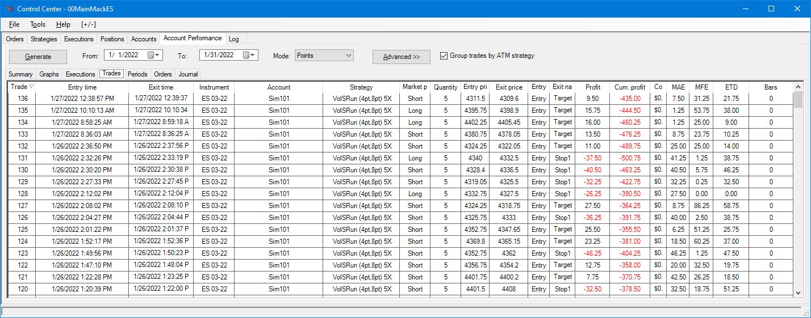The width and height of the screenshot is (811, 318).
Task: Click cumulative profit value -500.75
Action: [x=630, y=158]
